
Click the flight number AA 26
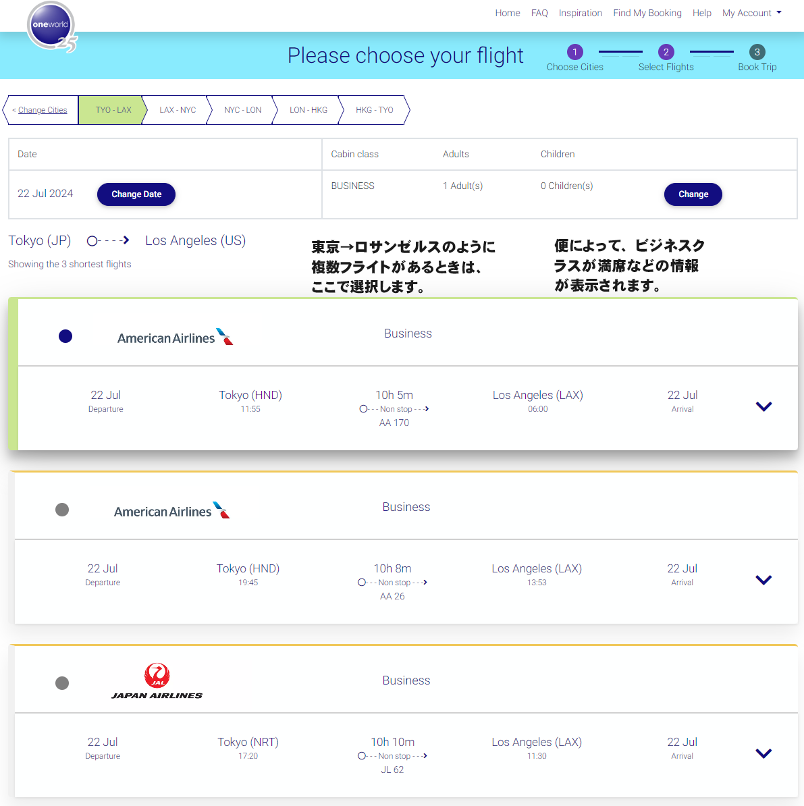392,596
